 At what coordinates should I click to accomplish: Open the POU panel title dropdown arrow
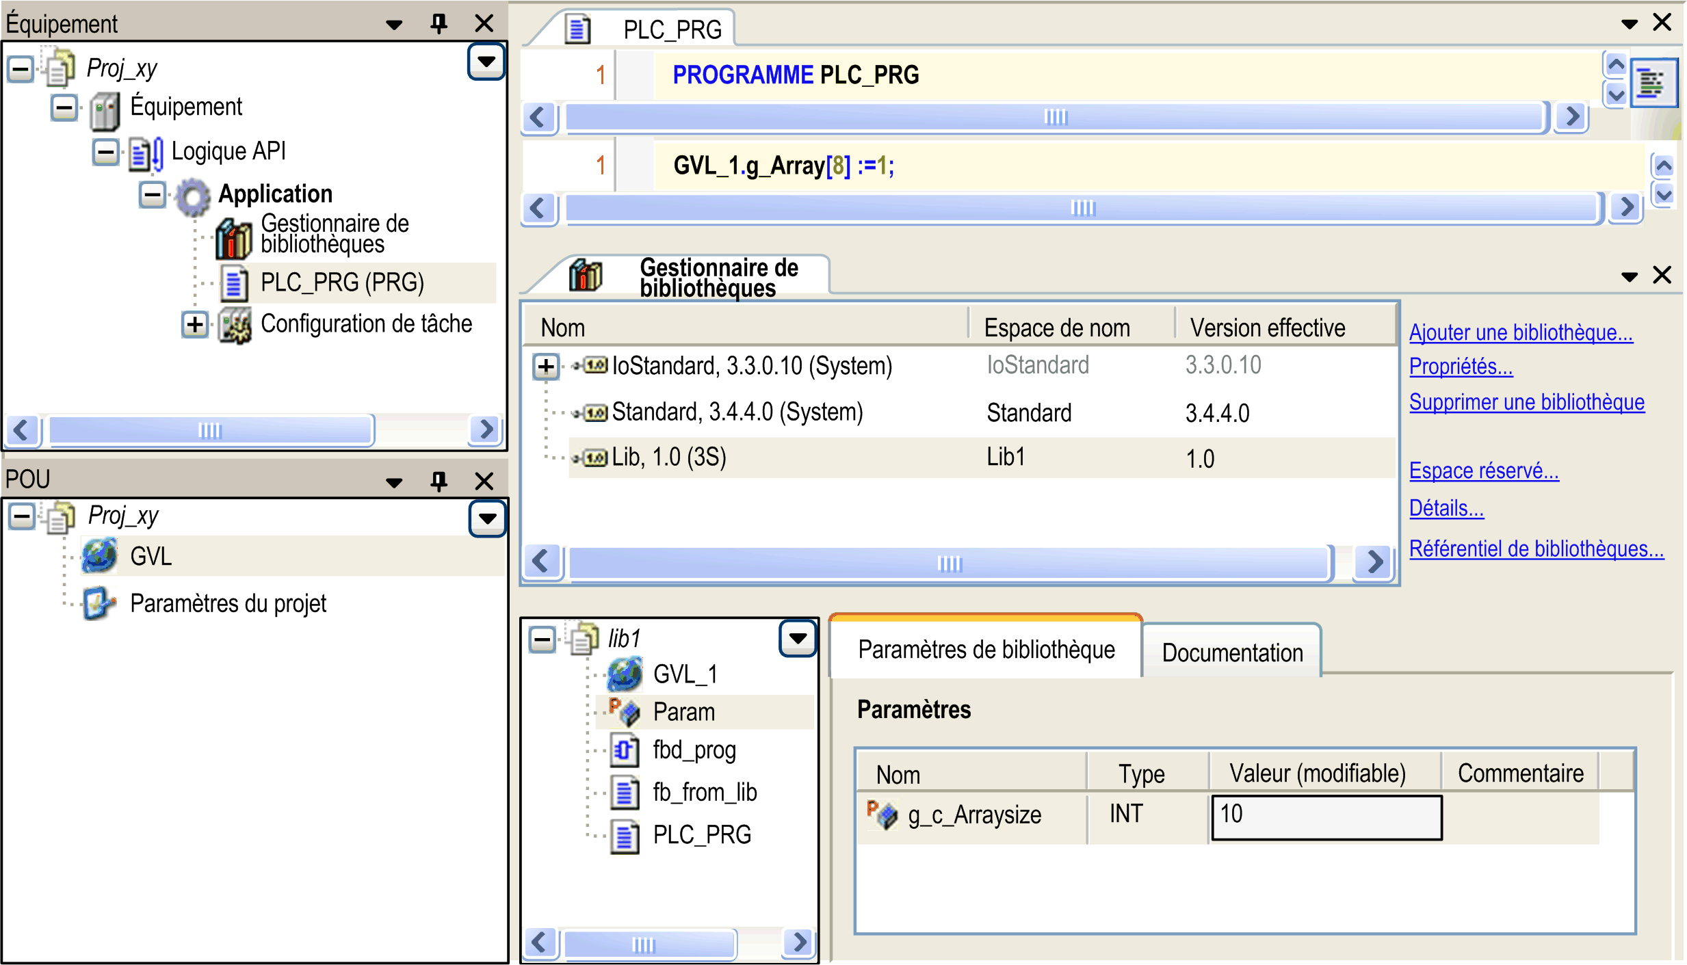pos(394,482)
